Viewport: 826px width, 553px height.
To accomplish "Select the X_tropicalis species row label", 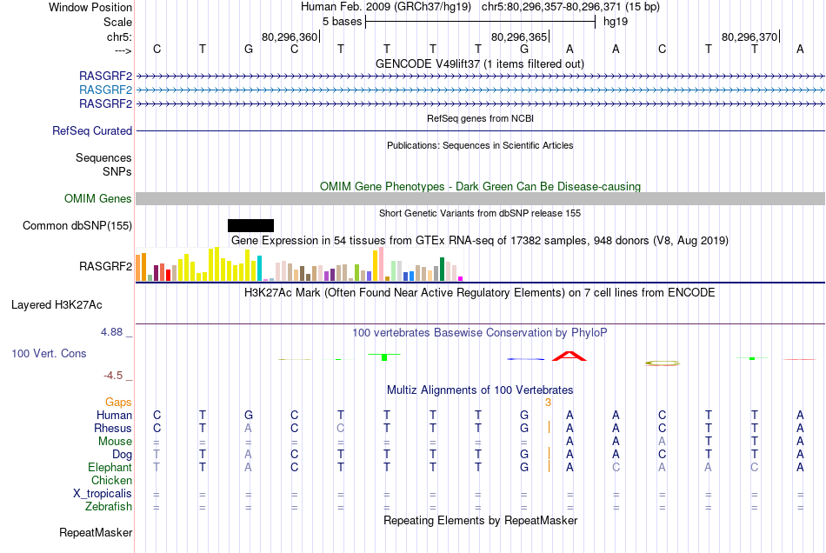I will [103, 494].
